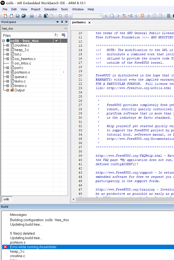174x260 pixels.
Task: Expand osi_freertos.c tree node
Action: click(8, 59)
